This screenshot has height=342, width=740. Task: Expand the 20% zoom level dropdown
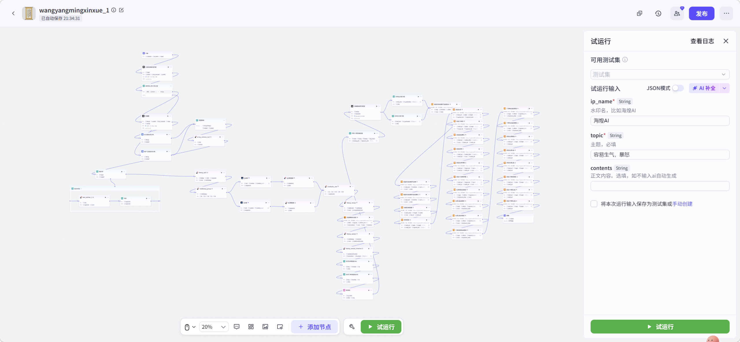(x=214, y=327)
